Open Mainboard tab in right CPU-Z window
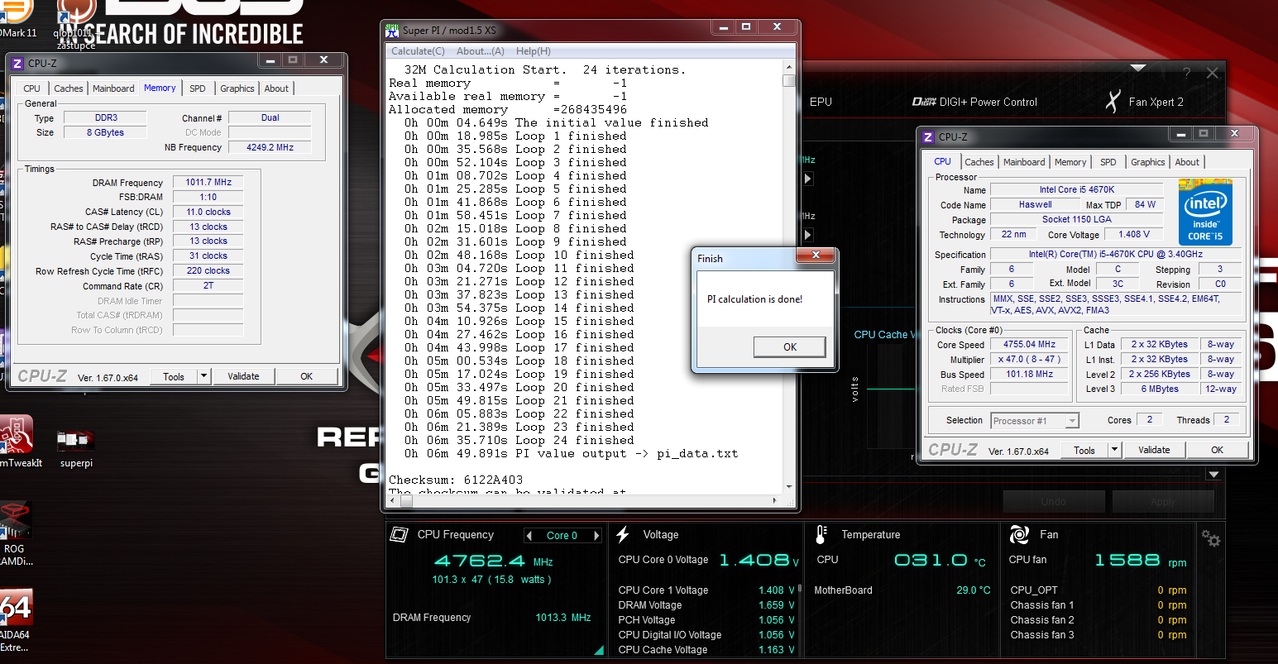Screen dimensions: 1278x664 (x=1024, y=162)
